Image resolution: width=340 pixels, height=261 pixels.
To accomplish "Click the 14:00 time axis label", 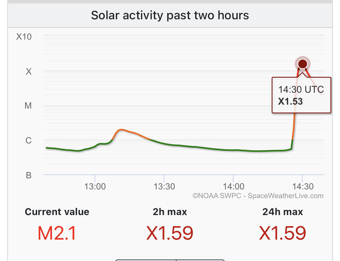I will pyautogui.click(x=234, y=186).
